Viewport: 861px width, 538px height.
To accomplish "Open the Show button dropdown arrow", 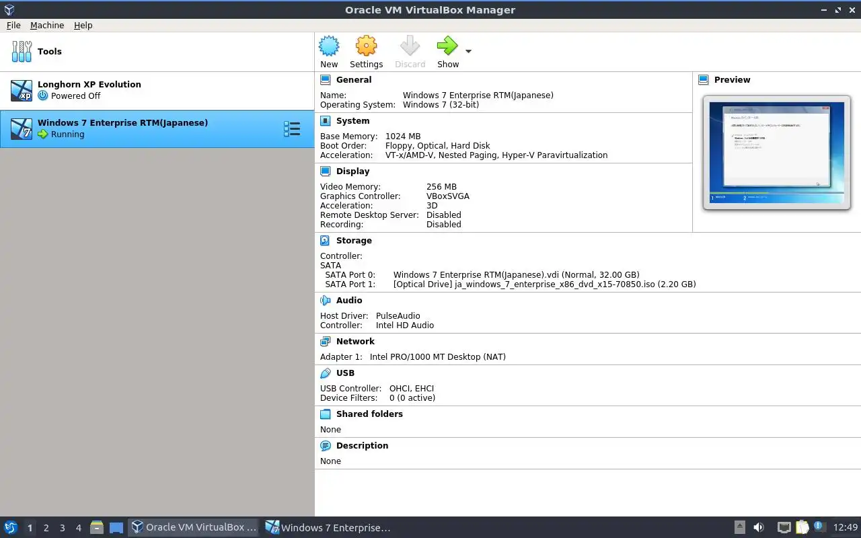I will click(x=468, y=51).
